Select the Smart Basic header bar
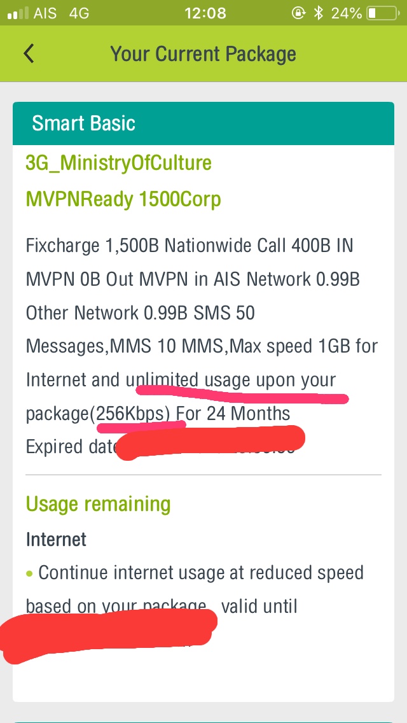The image size is (407, 723). (x=203, y=123)
